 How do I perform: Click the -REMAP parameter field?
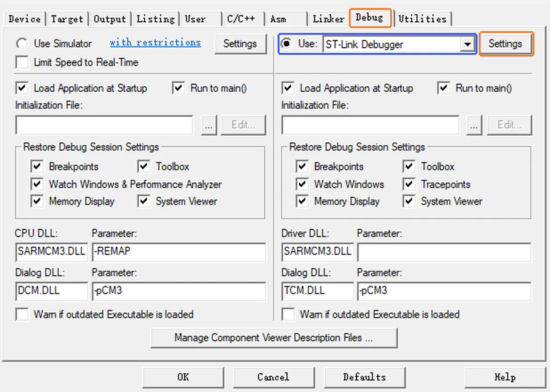(179, 252)
